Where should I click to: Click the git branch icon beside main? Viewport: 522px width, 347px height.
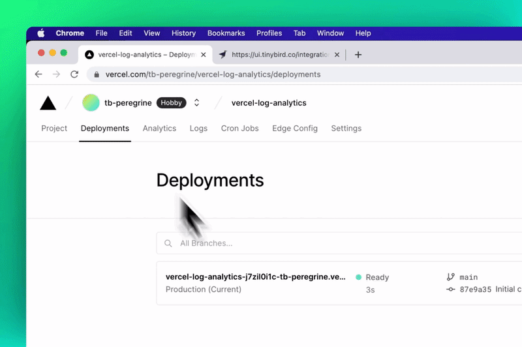pos(450,277)
